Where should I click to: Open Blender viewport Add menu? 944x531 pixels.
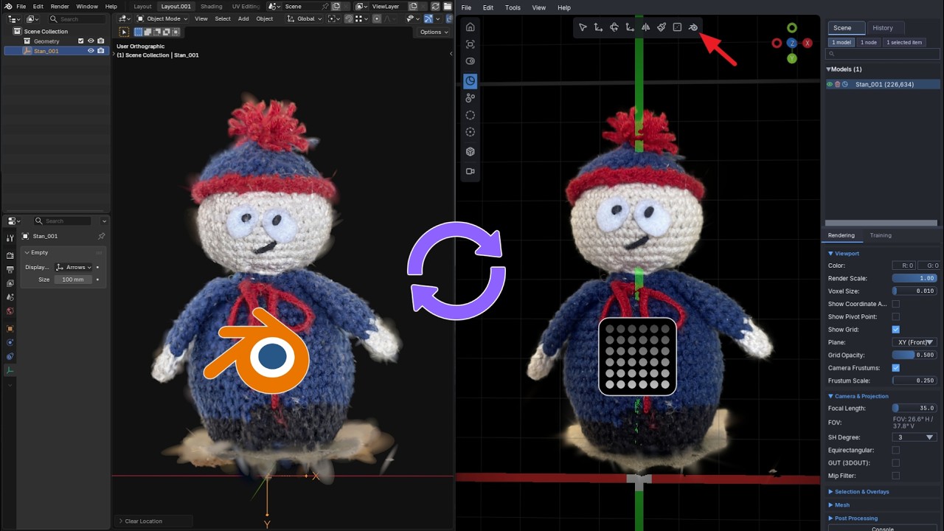[x=243, y=18]
